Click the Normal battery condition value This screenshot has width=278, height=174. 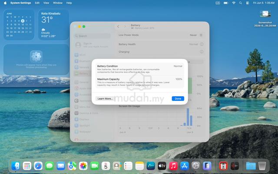tap(178, 66)
